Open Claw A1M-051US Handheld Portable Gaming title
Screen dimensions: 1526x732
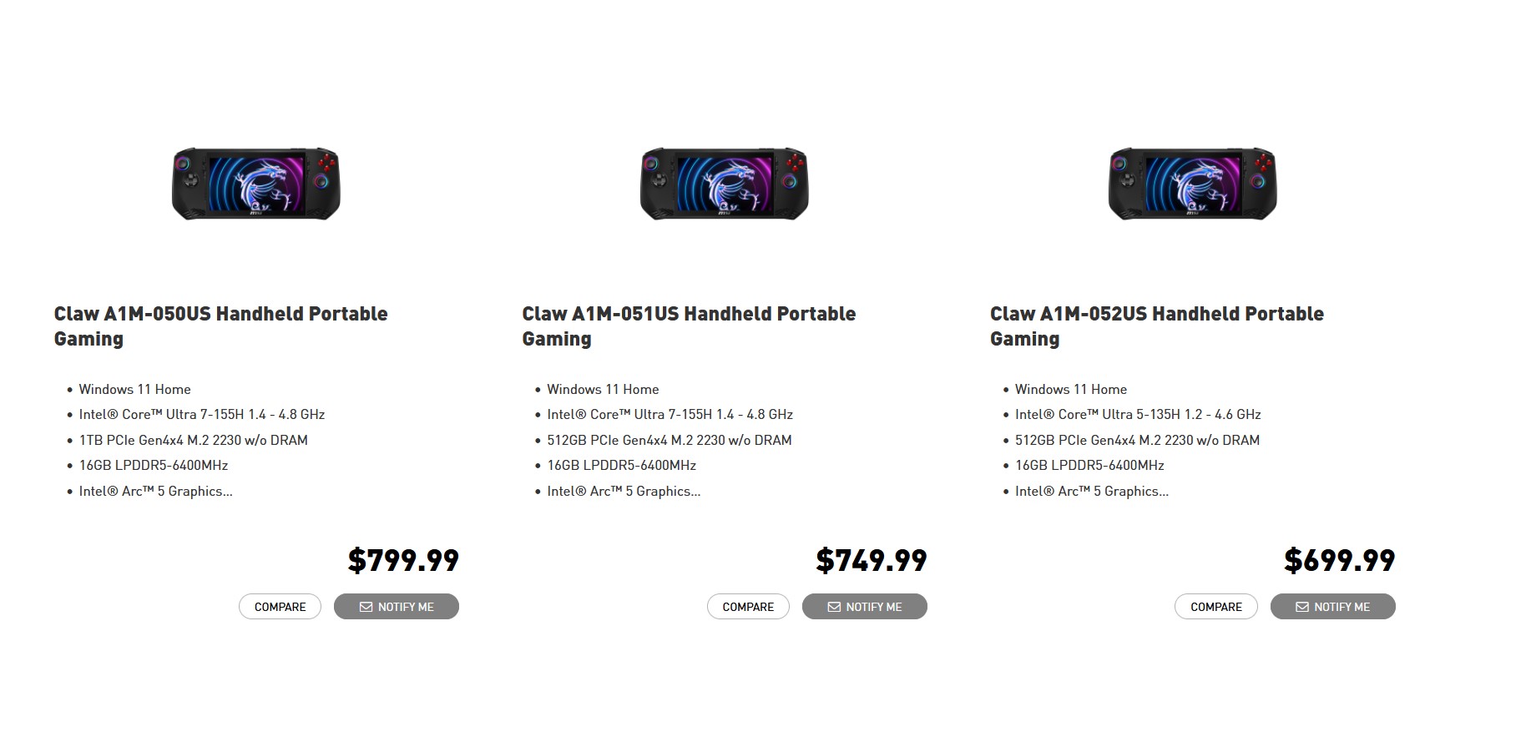coord(689,326)
